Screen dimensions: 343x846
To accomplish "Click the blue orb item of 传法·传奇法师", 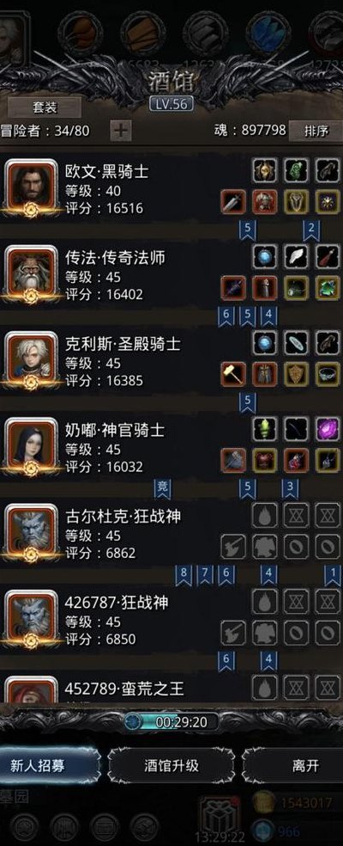I will click(x=265, y=257).
